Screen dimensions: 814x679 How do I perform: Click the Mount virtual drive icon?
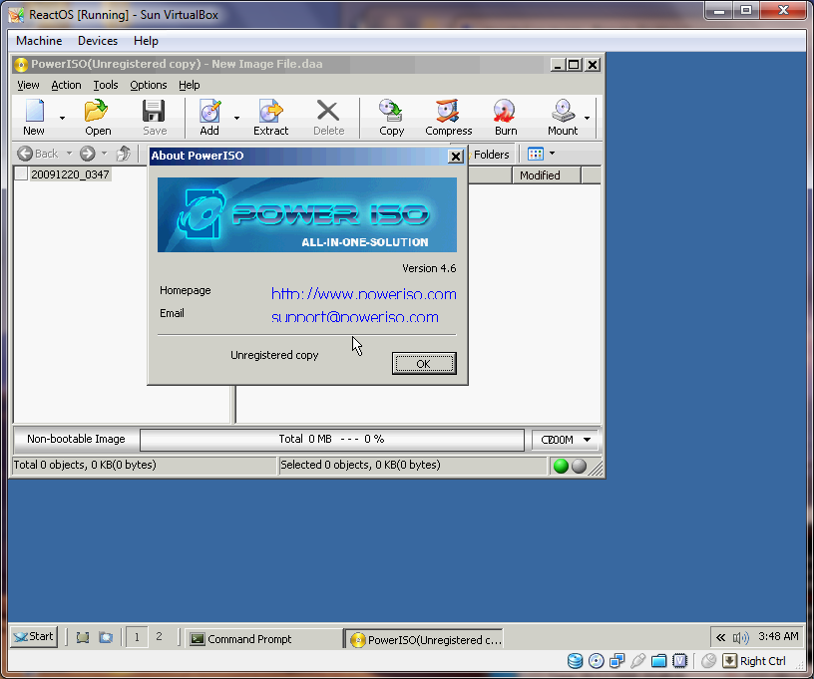coord(562,117)
